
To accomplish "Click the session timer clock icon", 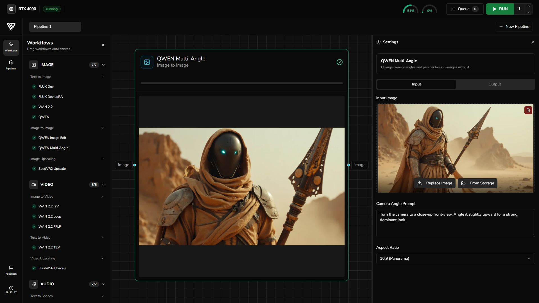I will (x=11, y=288).
